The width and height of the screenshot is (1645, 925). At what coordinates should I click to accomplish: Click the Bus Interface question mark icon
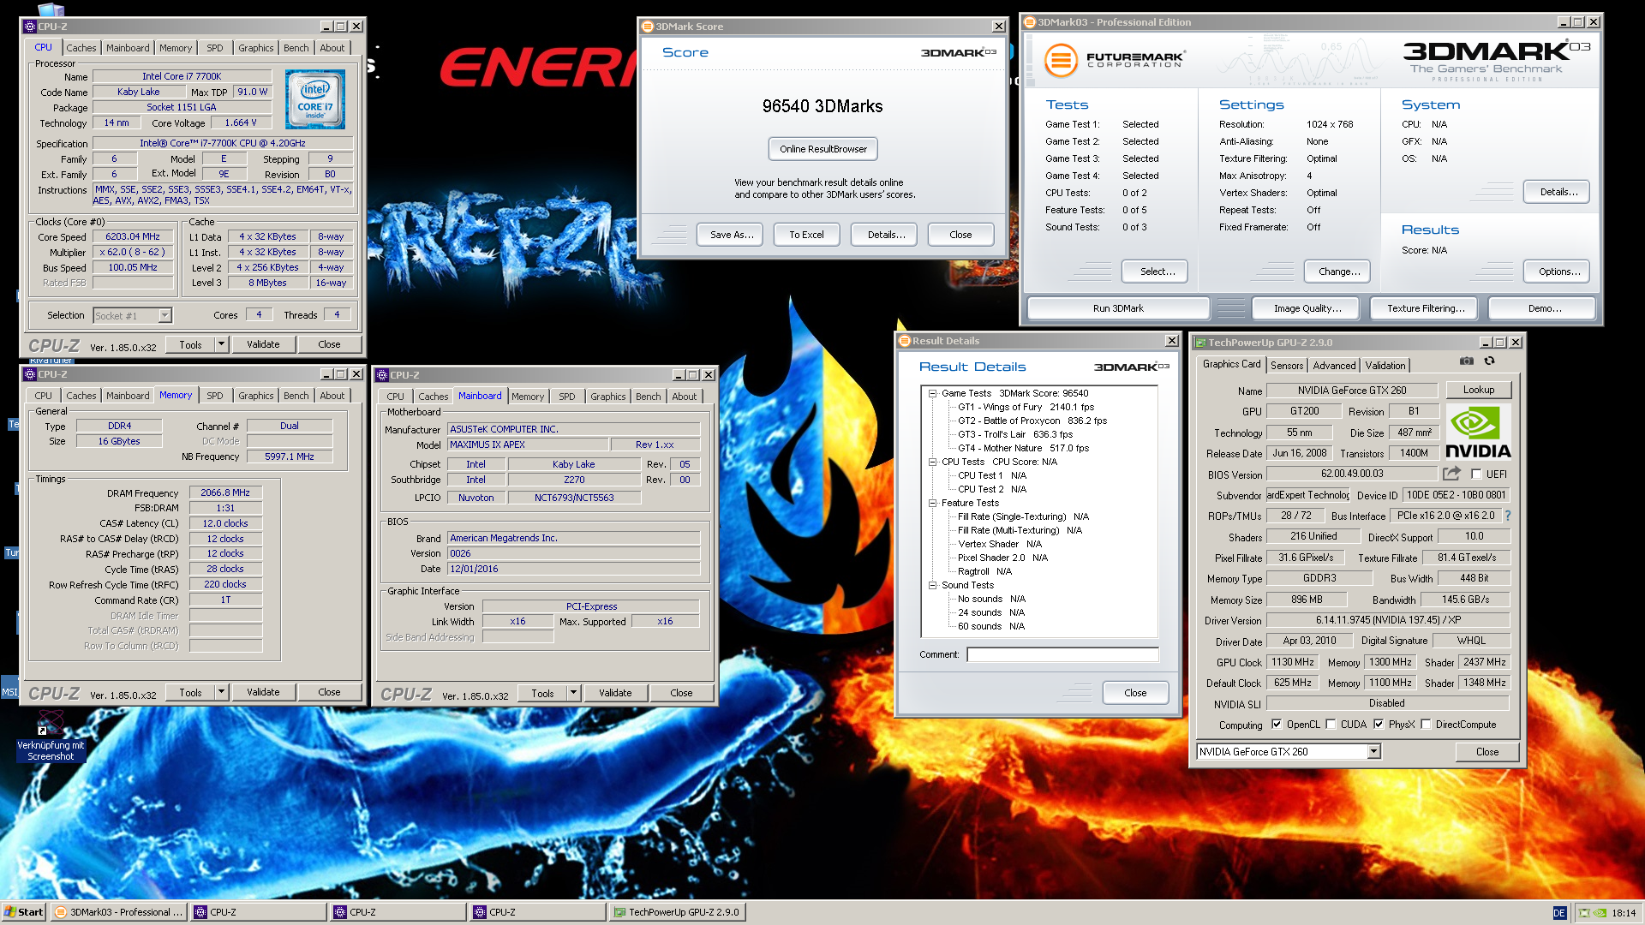pos(1507,516)
